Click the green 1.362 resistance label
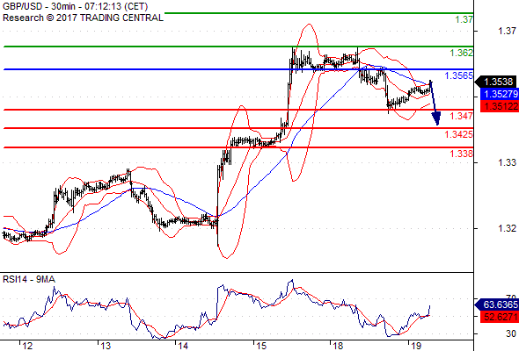Image resolution: width=519 pixels, height=351 pixels. click(x=462, y=53)
